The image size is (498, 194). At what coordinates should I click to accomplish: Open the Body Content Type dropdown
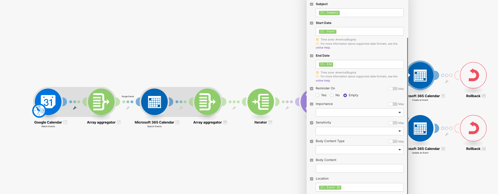(360, 150)
